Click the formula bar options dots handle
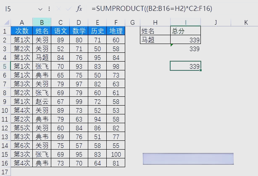This screenshot has width=258, height=176. (49, 9)
